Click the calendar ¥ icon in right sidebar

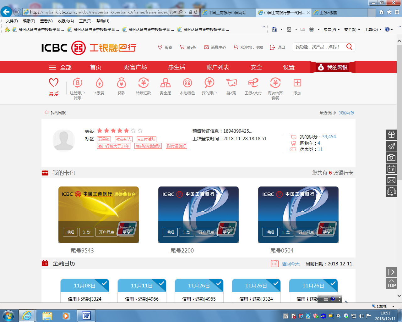click(x=391, y=169)
